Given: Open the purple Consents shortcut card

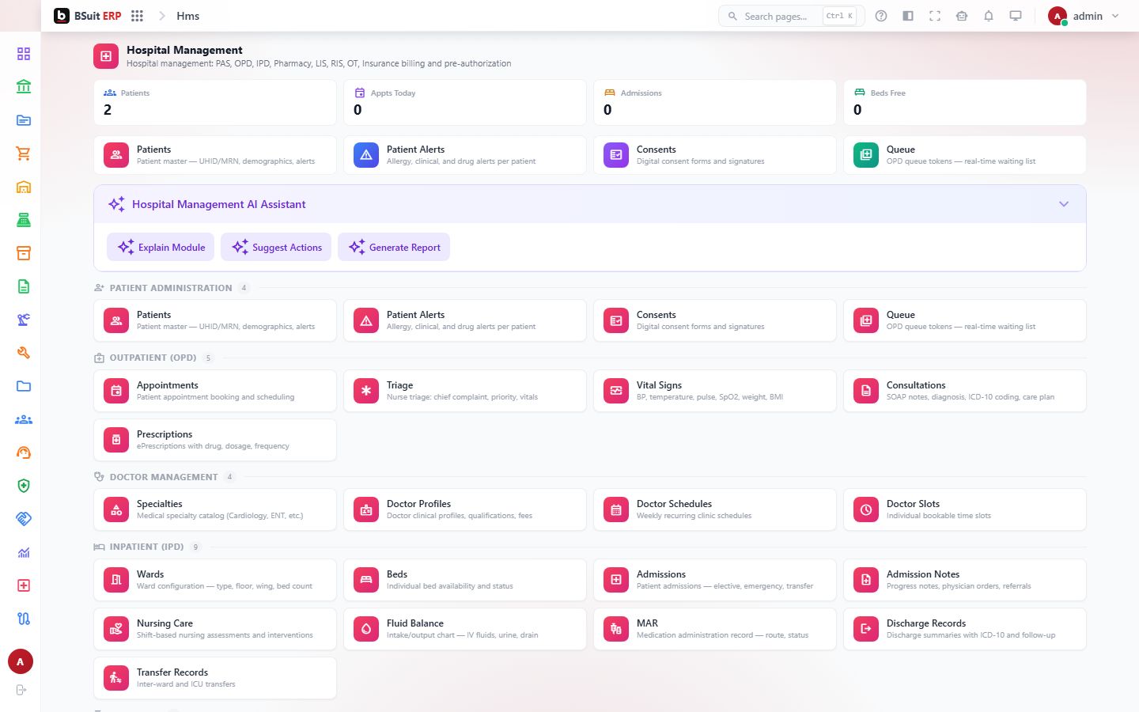Looking at the screenshot, I should coord(714,155).
